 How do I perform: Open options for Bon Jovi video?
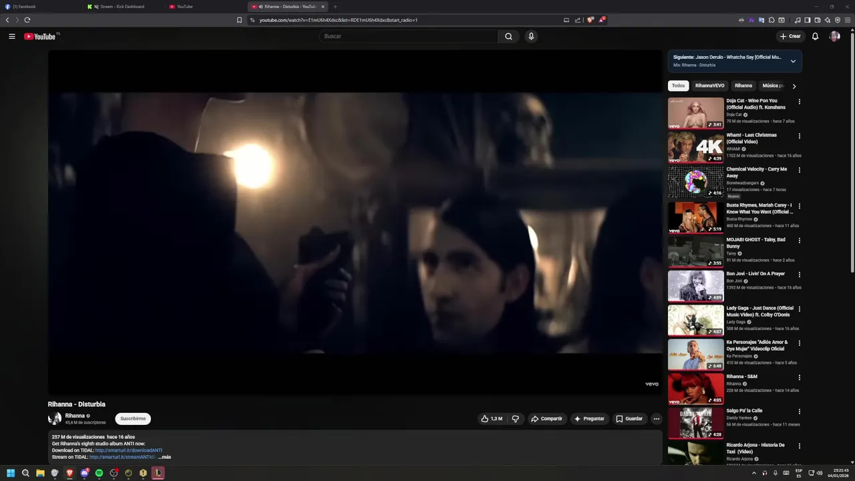(x=800, y=275)
